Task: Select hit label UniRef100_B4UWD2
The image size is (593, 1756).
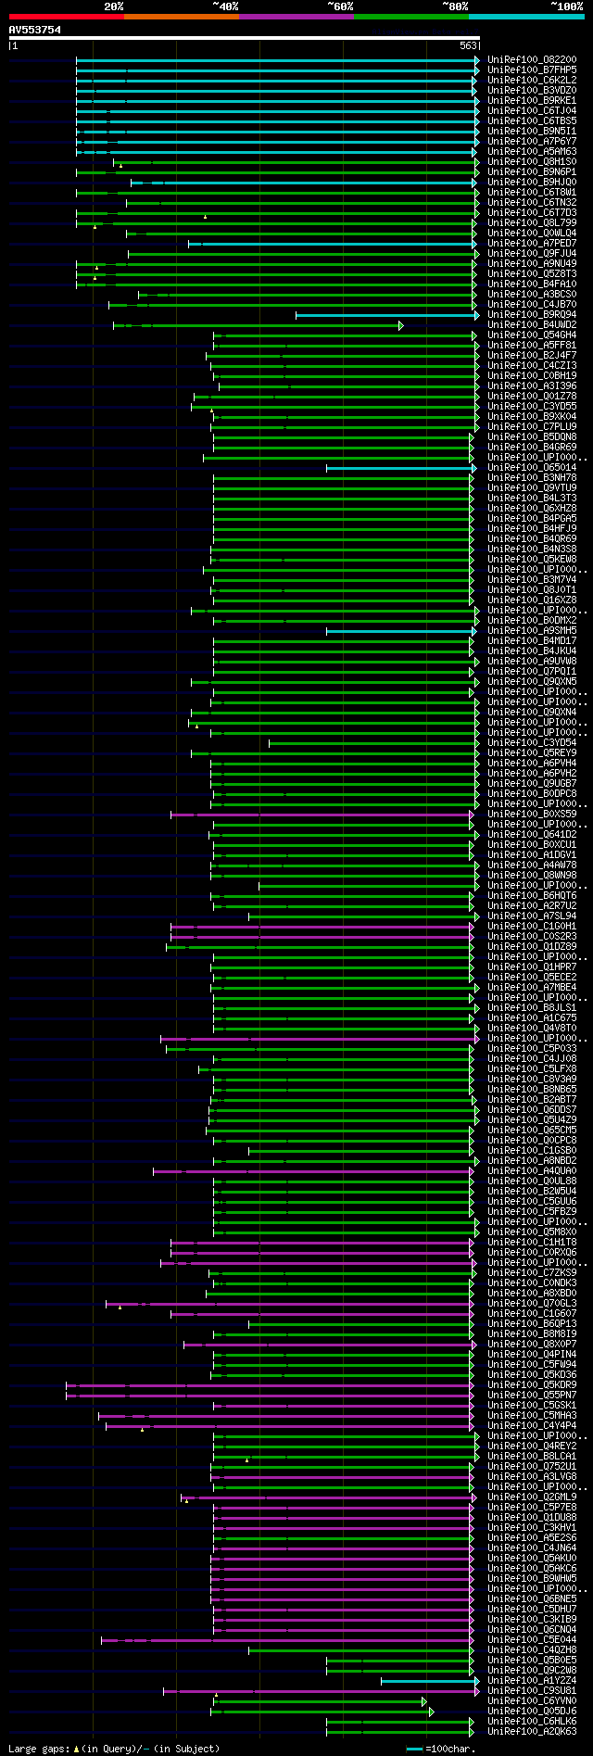Action: [x=533, y=325]
